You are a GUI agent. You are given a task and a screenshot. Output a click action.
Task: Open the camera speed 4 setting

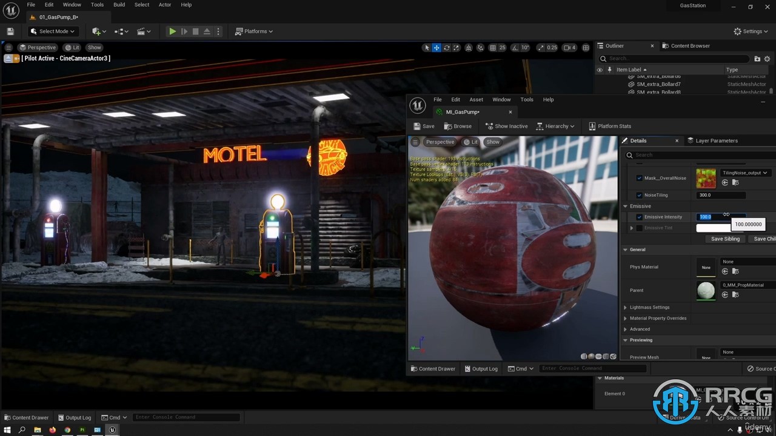point(569,48)
